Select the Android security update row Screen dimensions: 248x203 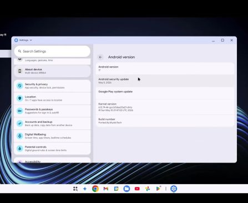[x=165, y=81]
